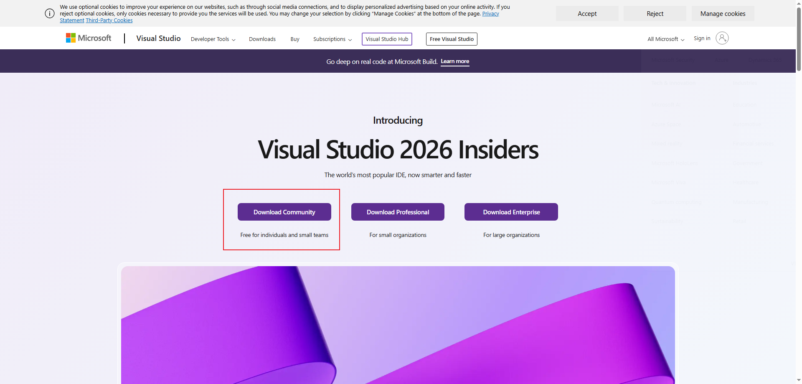The width and height of the screenshot is (802, 384).
Task: Click the 'world's most popular IDE' tagline
Action: point(398,175)
